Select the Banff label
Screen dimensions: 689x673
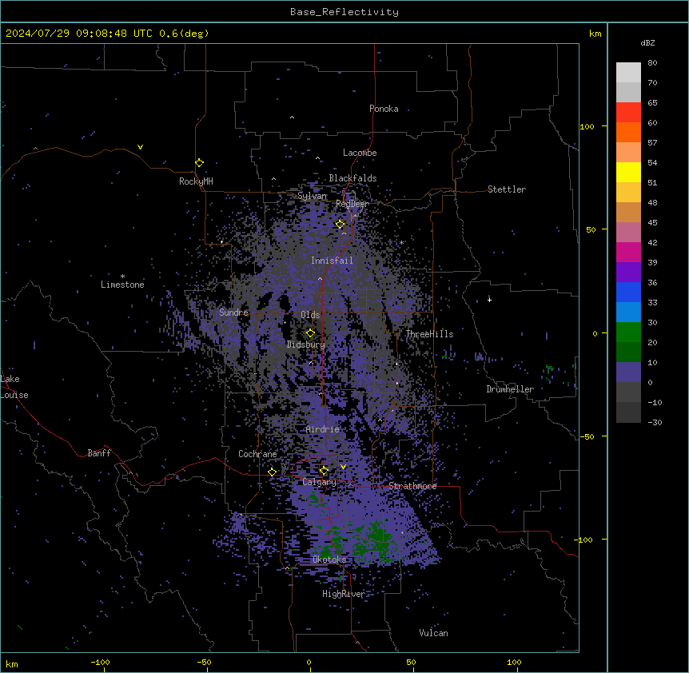click(x=99, y=453)
